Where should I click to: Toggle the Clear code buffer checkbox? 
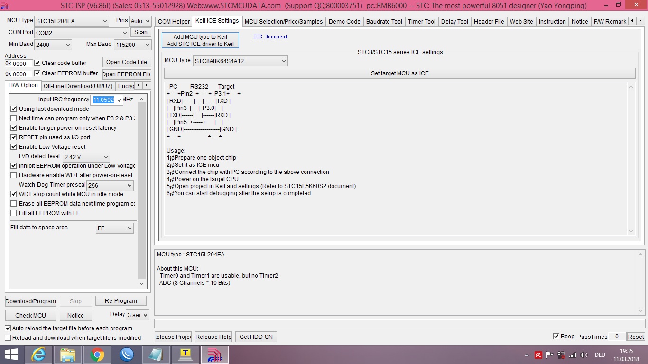pos(37,63)
